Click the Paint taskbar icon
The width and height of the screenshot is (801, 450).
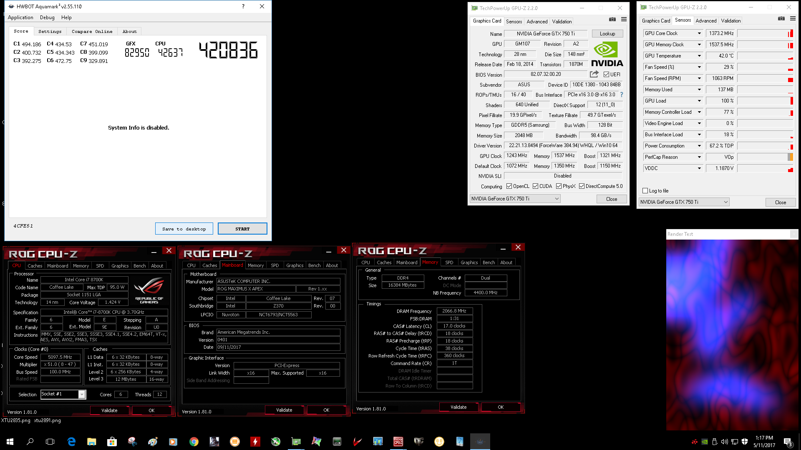pos(153,442)
